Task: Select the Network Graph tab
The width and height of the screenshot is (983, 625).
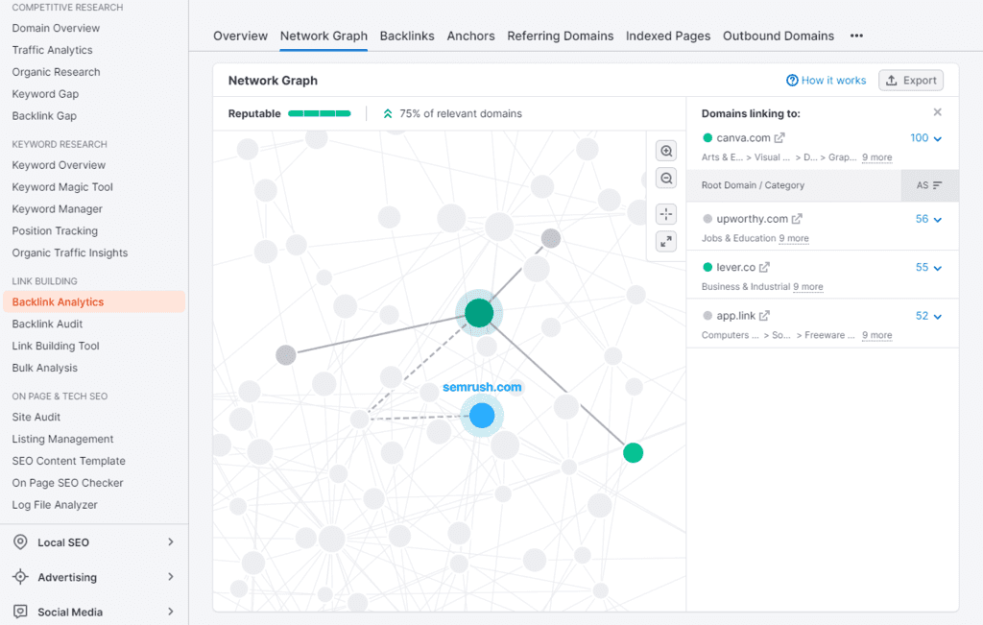Action: 324,36
